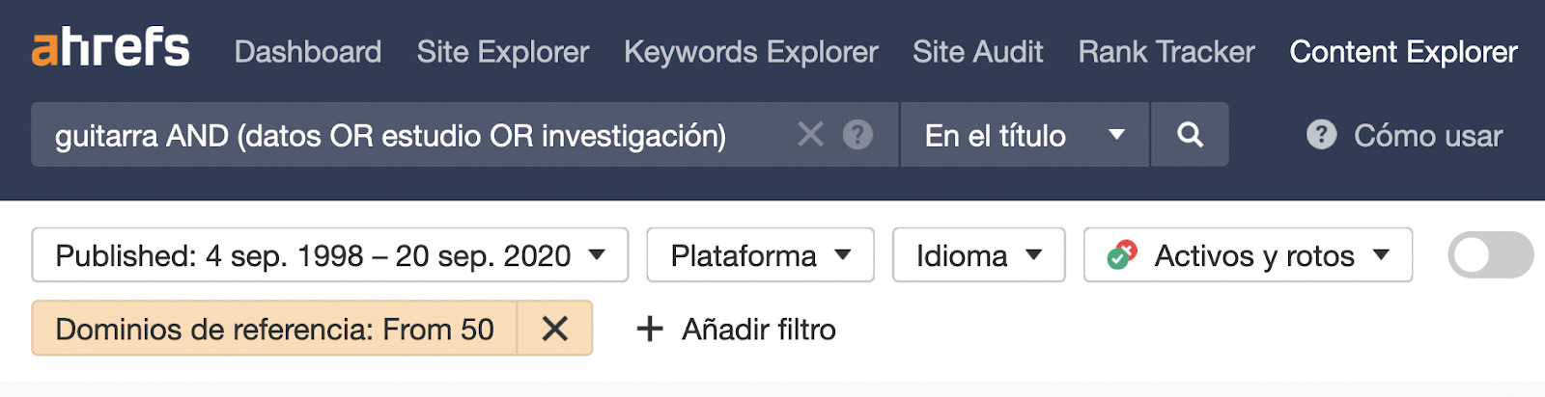Click the live and broken link status icon
Screen dimensions: 1545x397
pos(1122,255)
